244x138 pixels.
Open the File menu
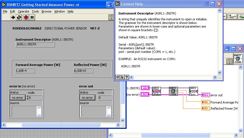pos(5,11)
